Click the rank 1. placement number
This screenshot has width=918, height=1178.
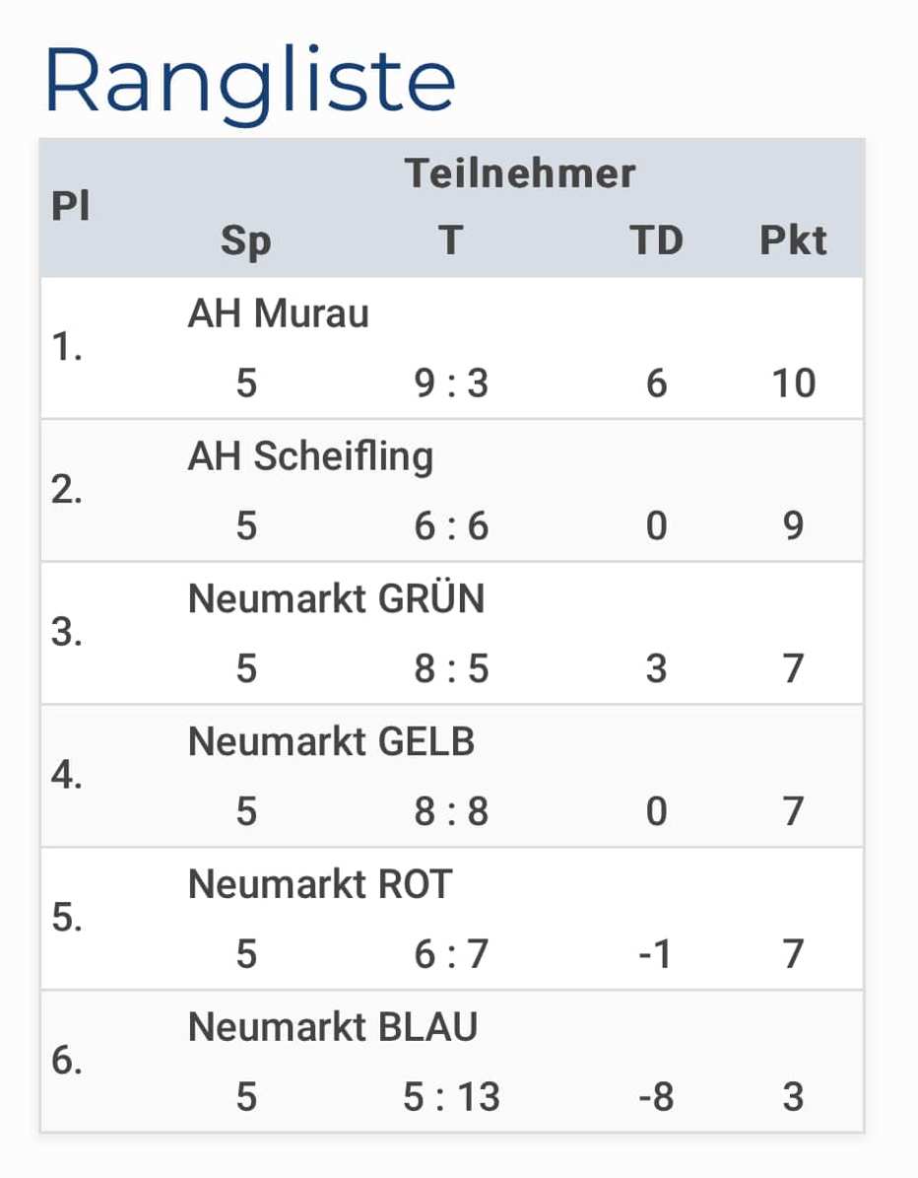pyautogui.click(x=67, y=347)
